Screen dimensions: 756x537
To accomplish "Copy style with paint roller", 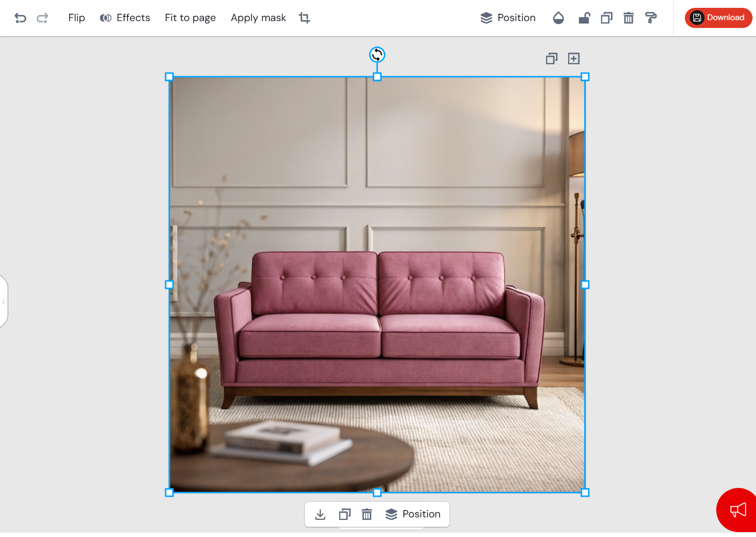I will click(651, 18).
